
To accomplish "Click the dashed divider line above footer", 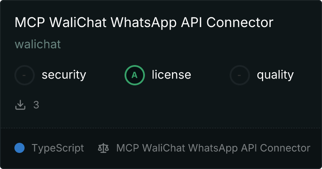I will [161, 128].
